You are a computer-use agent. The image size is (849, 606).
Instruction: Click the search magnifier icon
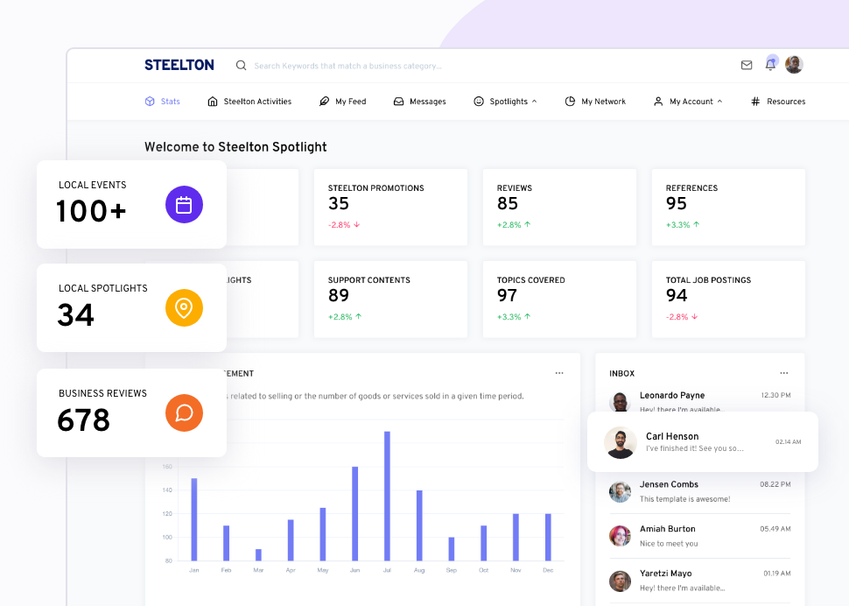point(241,66)
